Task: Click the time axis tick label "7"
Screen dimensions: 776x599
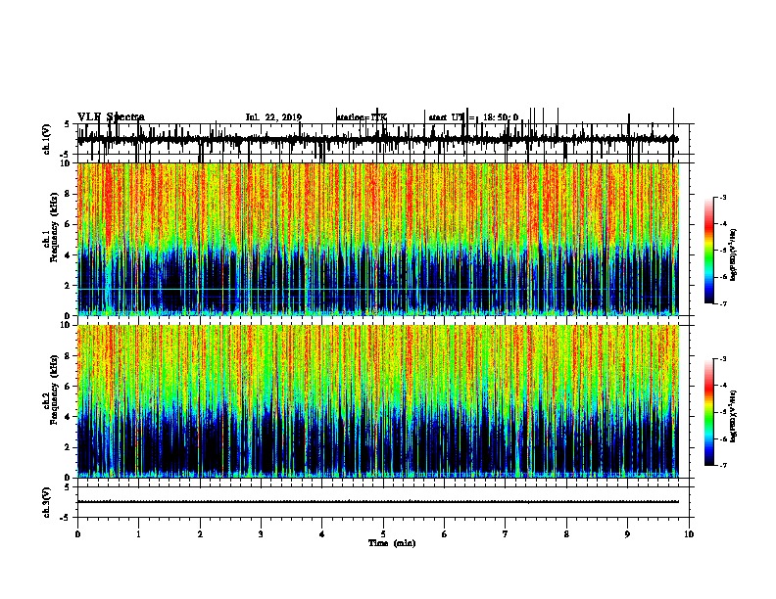Action: [506, 534]
